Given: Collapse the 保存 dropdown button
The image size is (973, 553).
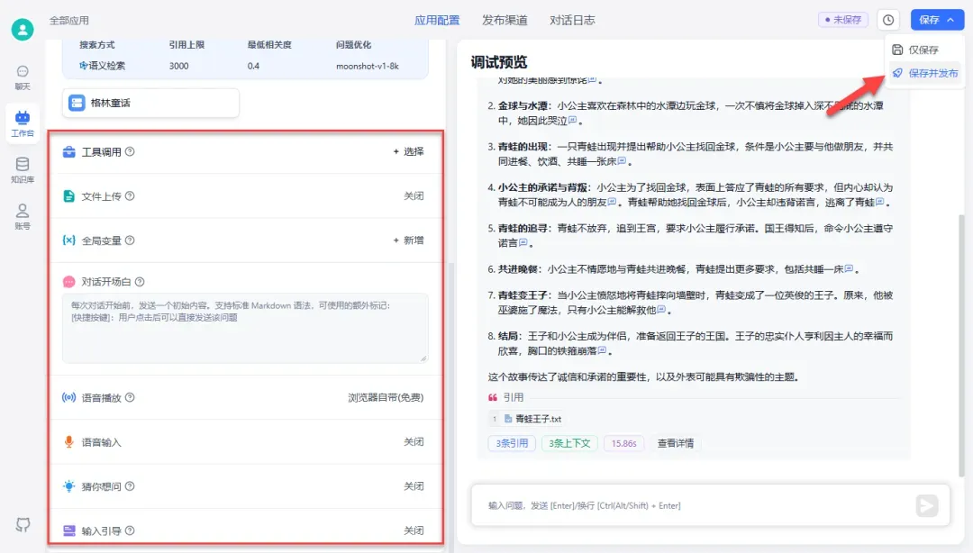Looking at the screenshot, I should coord(937,20).
